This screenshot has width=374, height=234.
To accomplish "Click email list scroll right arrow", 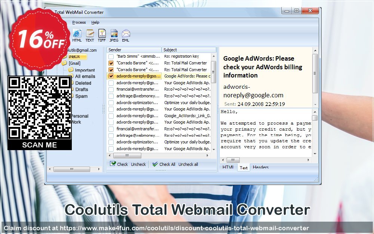I will pyautogui.click(x=207, y=155).
